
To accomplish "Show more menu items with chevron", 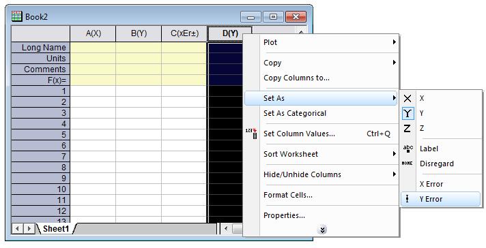I will pyautogui.click(x=322, y=230).
